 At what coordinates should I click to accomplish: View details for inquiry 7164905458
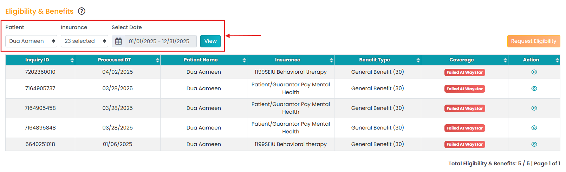click(534, 108)
